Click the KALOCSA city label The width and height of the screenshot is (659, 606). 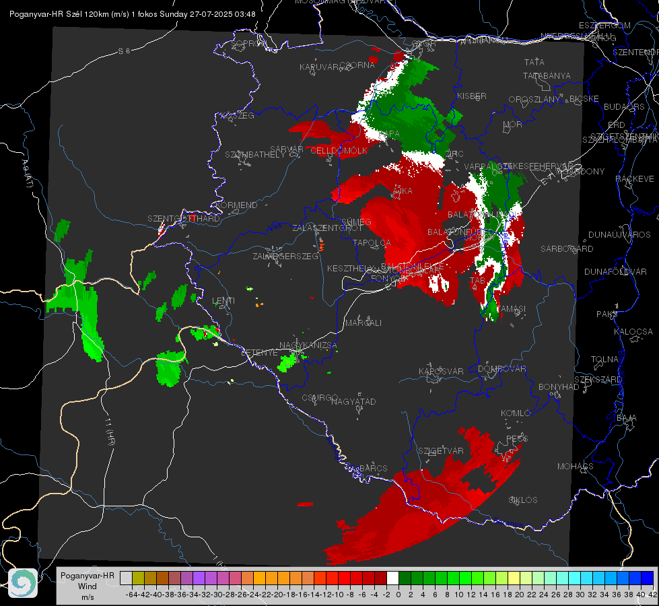[x=633, y=332]
